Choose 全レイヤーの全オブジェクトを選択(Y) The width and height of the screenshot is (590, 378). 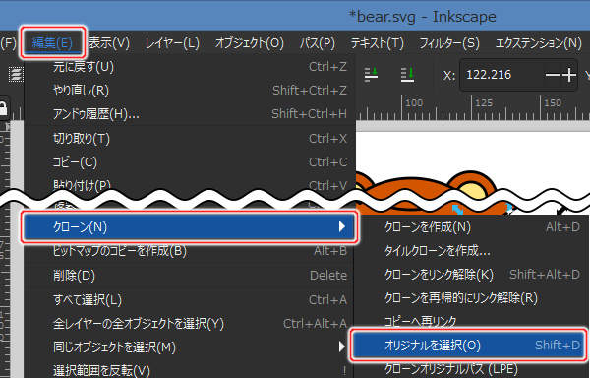190,324
